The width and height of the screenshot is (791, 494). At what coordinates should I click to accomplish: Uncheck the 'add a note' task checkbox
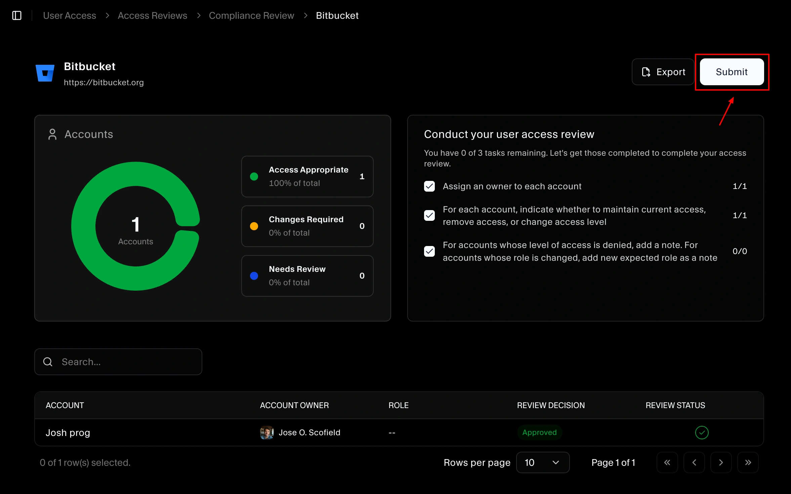point(429,251)
